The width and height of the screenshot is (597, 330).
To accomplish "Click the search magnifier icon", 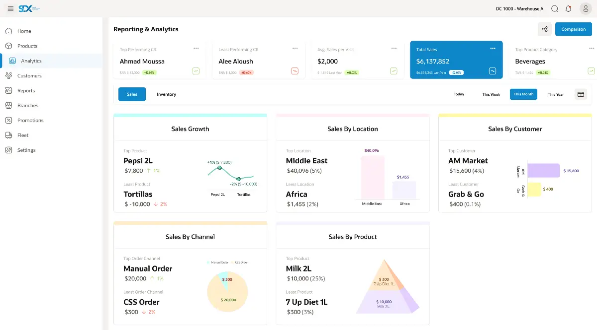I will click(555, 9).
